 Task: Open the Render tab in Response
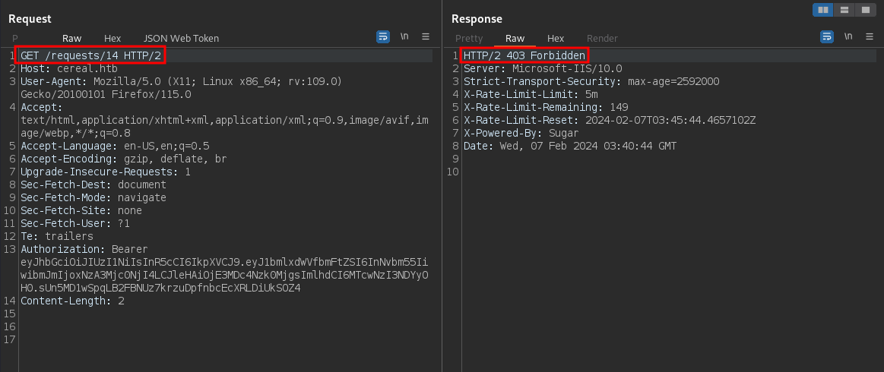point(602,38)
